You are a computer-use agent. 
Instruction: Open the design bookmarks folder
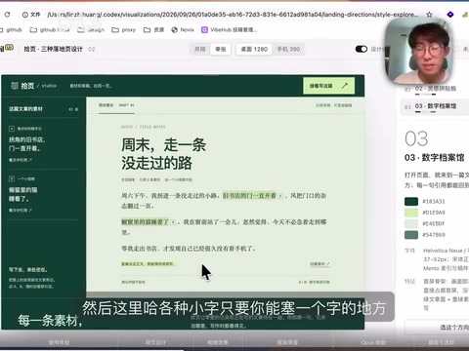[91, 30]
